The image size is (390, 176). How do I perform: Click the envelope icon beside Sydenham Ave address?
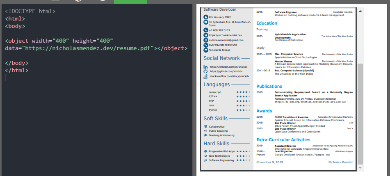206,22
